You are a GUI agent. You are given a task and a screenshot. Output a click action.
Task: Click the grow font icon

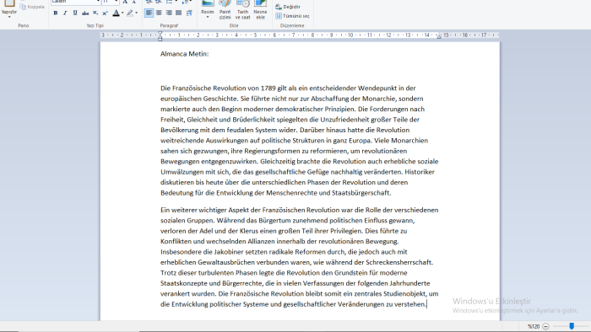pyautogui.click(x=125, y=2)
